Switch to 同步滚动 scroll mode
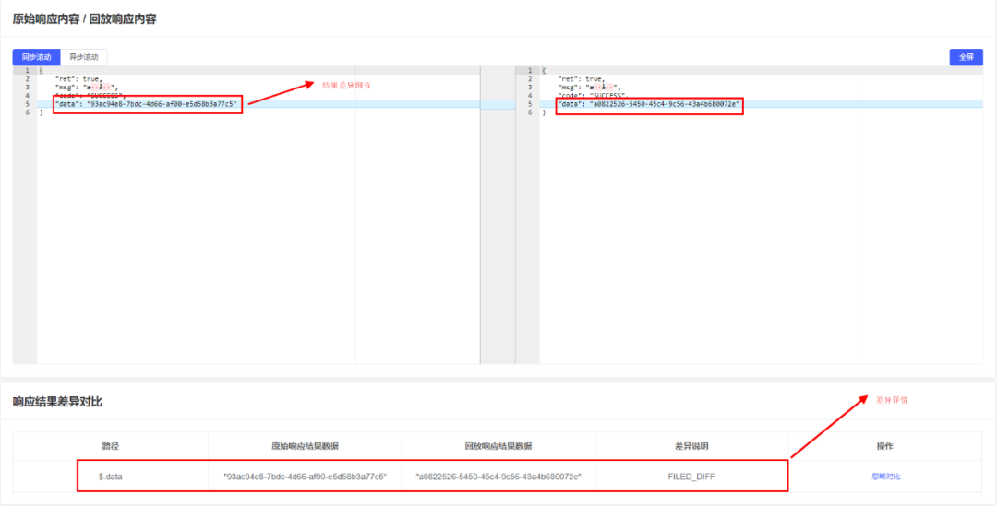997x506 pixels. point(36,57)
